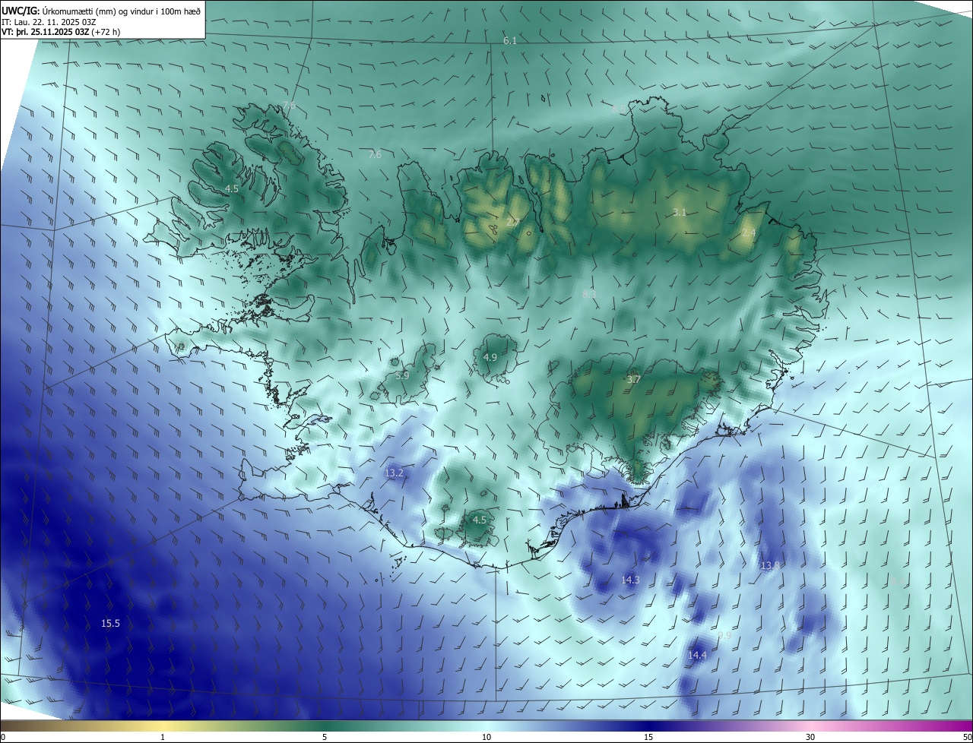Click the 5 tick on the color scale

[325, 737]
